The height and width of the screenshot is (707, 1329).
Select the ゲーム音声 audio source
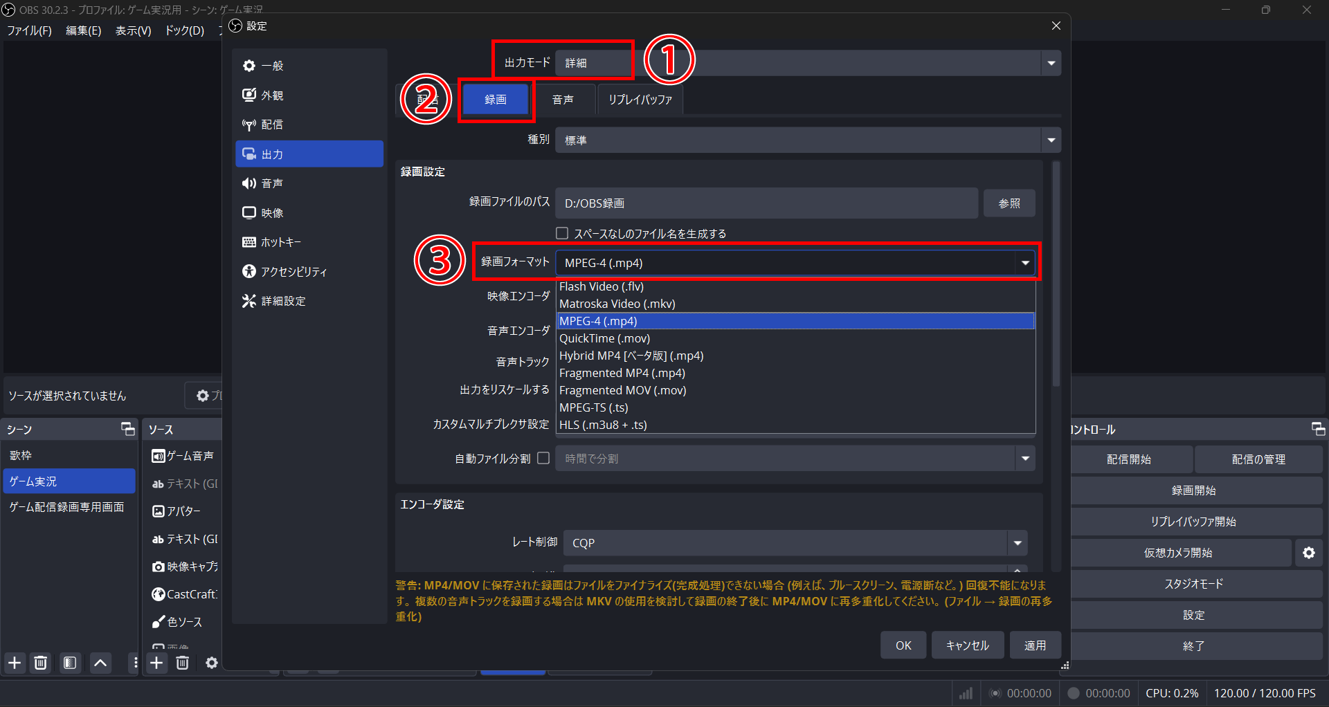[x=184, y=456]
